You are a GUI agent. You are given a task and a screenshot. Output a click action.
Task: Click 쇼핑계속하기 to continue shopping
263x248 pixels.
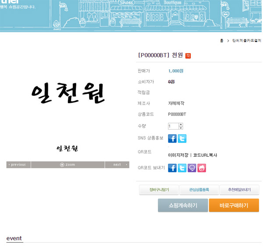pyautogui.click(x=183, y=205)
